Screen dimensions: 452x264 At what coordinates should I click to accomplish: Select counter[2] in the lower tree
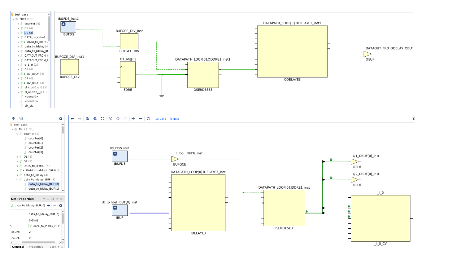tap(35, 148)
